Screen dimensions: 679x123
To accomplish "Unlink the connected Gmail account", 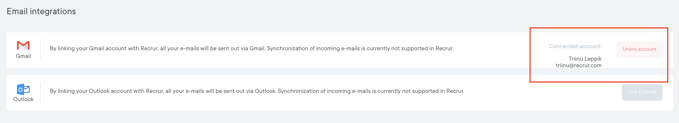I will point(639,49).
